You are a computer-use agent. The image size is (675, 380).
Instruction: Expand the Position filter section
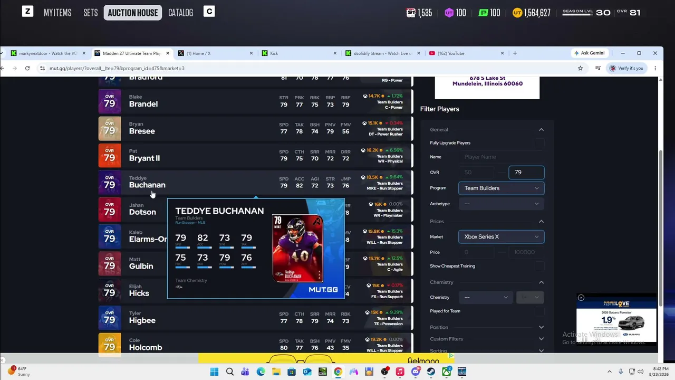click(541, 327)
